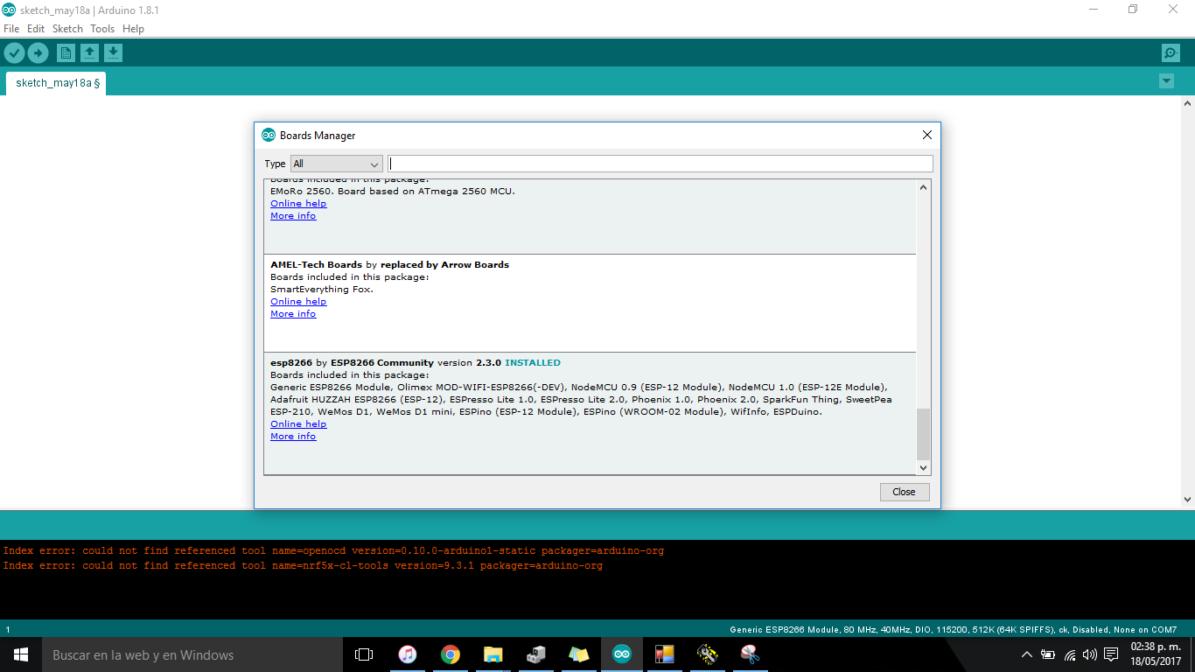Viewport: 1195px width, 672px height.
Task: Select the sketch_may18a tab
Action: click(57, 83)
